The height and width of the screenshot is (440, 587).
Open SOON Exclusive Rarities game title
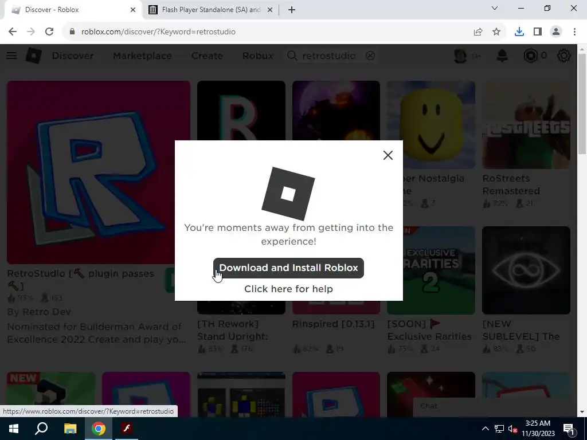point(429,330)
